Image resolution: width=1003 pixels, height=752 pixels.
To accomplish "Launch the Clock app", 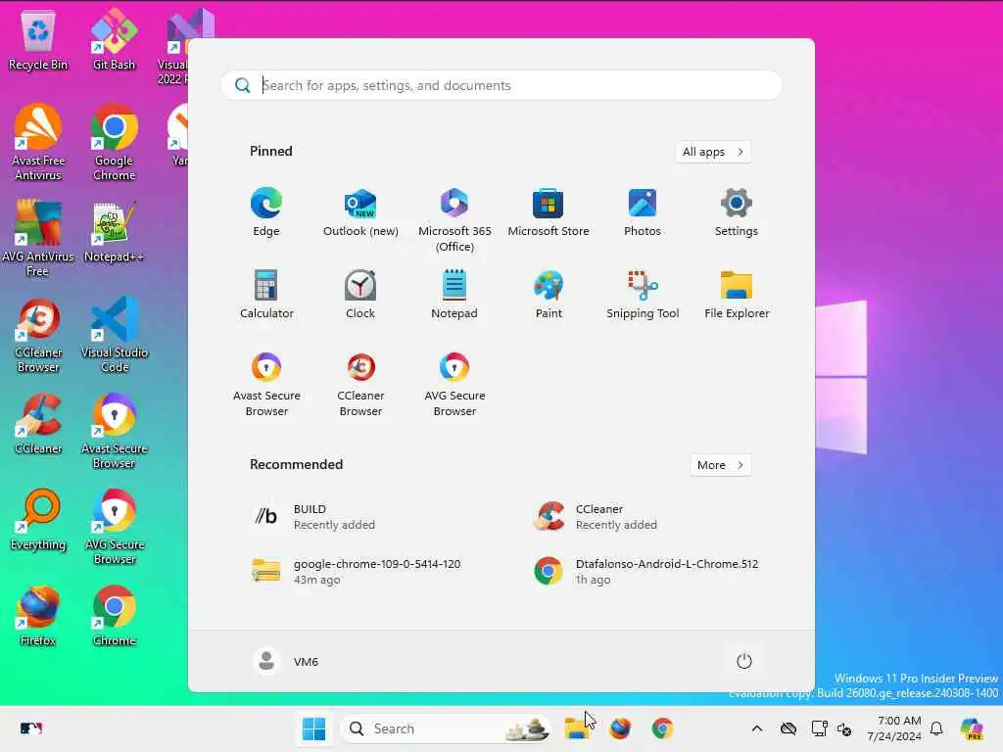I will [360, 294].
